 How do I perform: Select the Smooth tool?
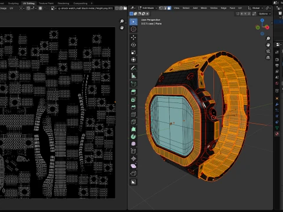click(x=133, y=144)
